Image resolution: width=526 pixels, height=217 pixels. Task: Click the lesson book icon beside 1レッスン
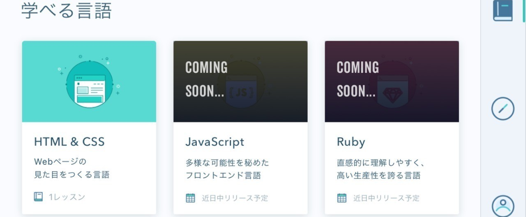coord(38,197)
